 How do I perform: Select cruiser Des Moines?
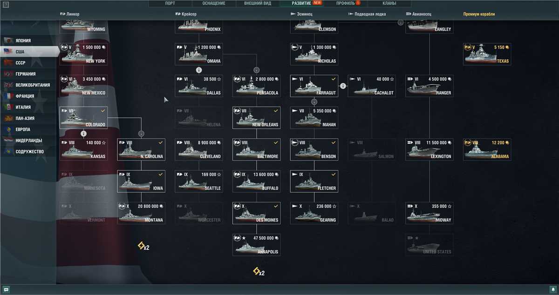(x=257, y=213)
